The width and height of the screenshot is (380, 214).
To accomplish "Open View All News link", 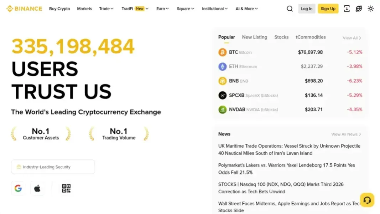I will tap(346, 134).
